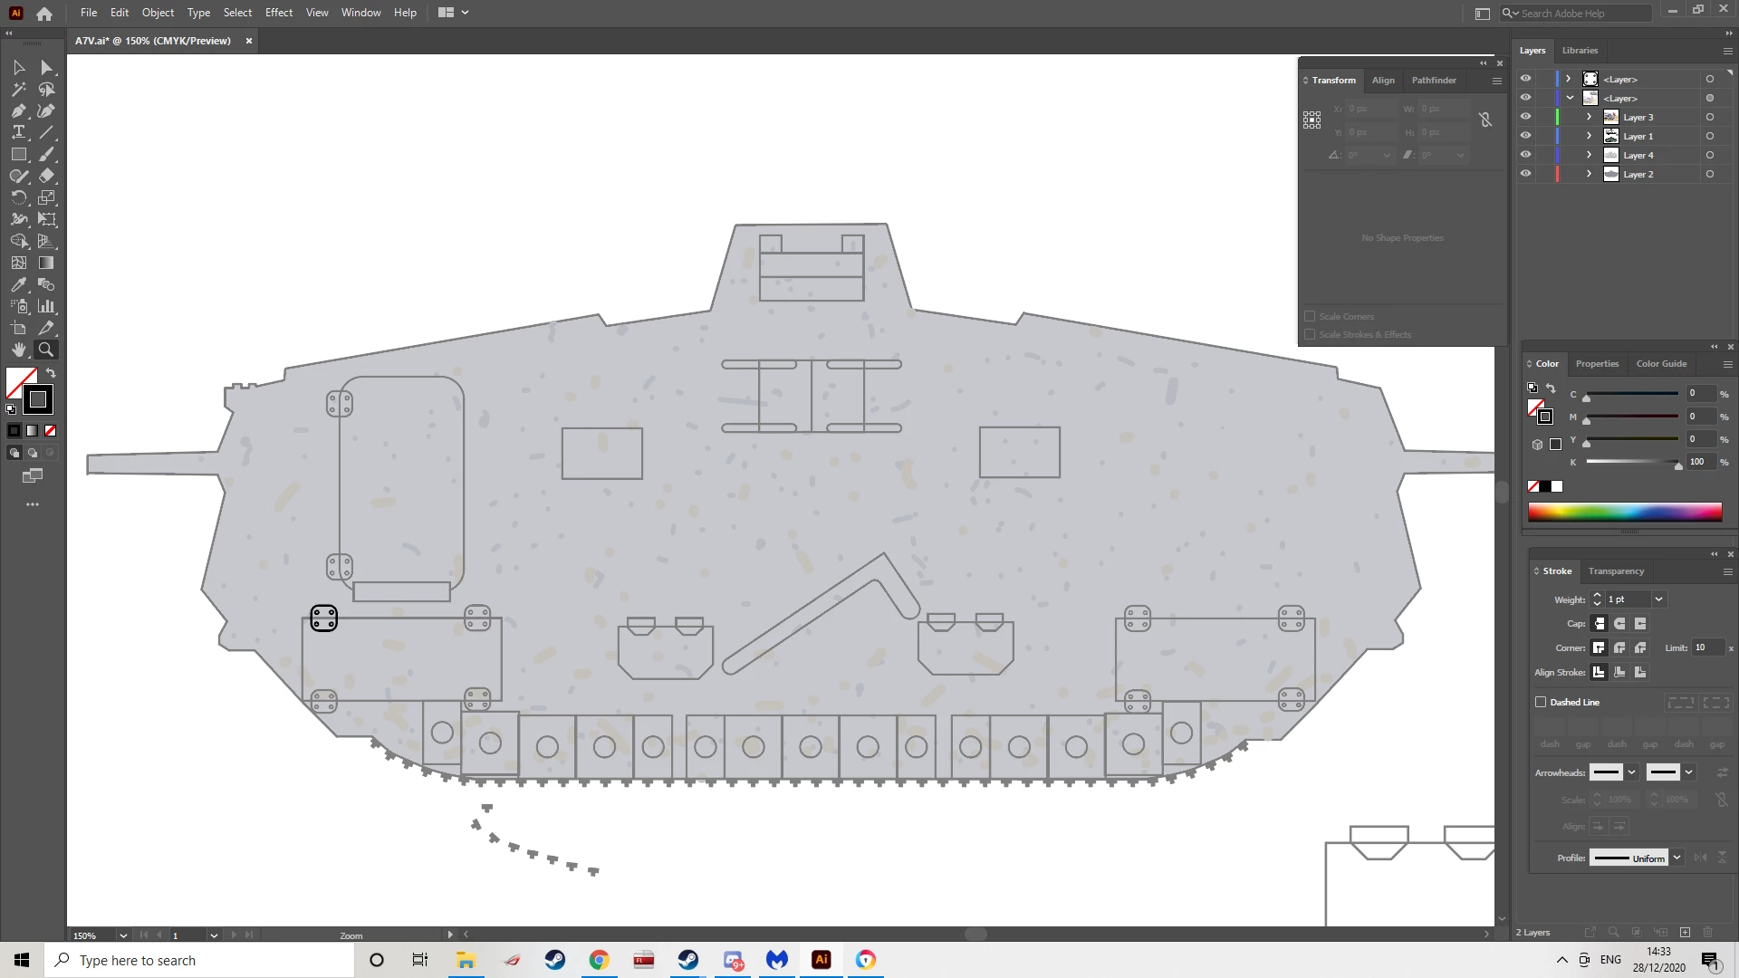1739x978 pixels.
Task: Open Steam from the Windows taskbar
Action: point(555,960)
